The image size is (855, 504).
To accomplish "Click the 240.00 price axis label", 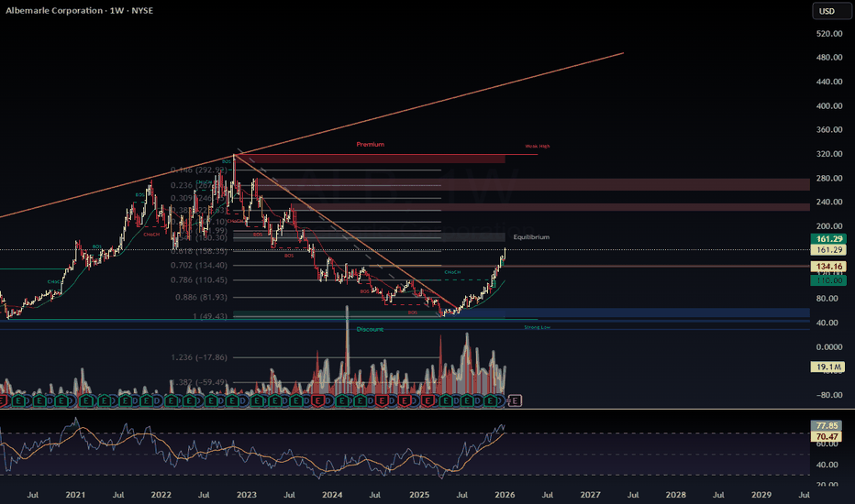I will pyautogui.click(x=829, y=203).
